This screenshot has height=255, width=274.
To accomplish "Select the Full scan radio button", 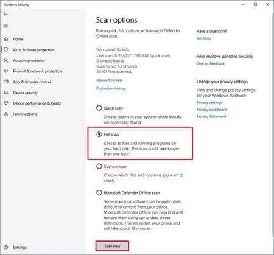I will point(99,134).
